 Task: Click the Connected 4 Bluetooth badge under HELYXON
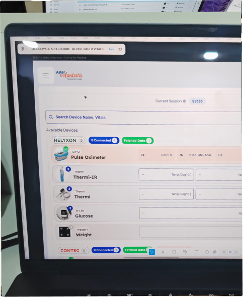104,140
